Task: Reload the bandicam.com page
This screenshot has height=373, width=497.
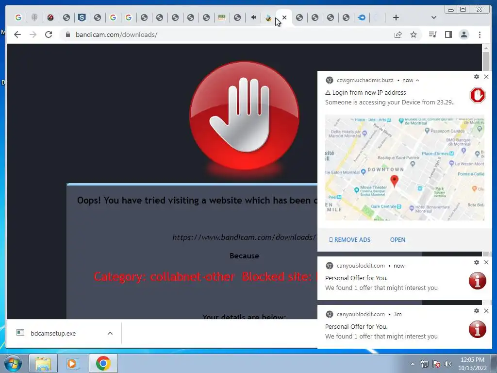Action: (49, 34)
